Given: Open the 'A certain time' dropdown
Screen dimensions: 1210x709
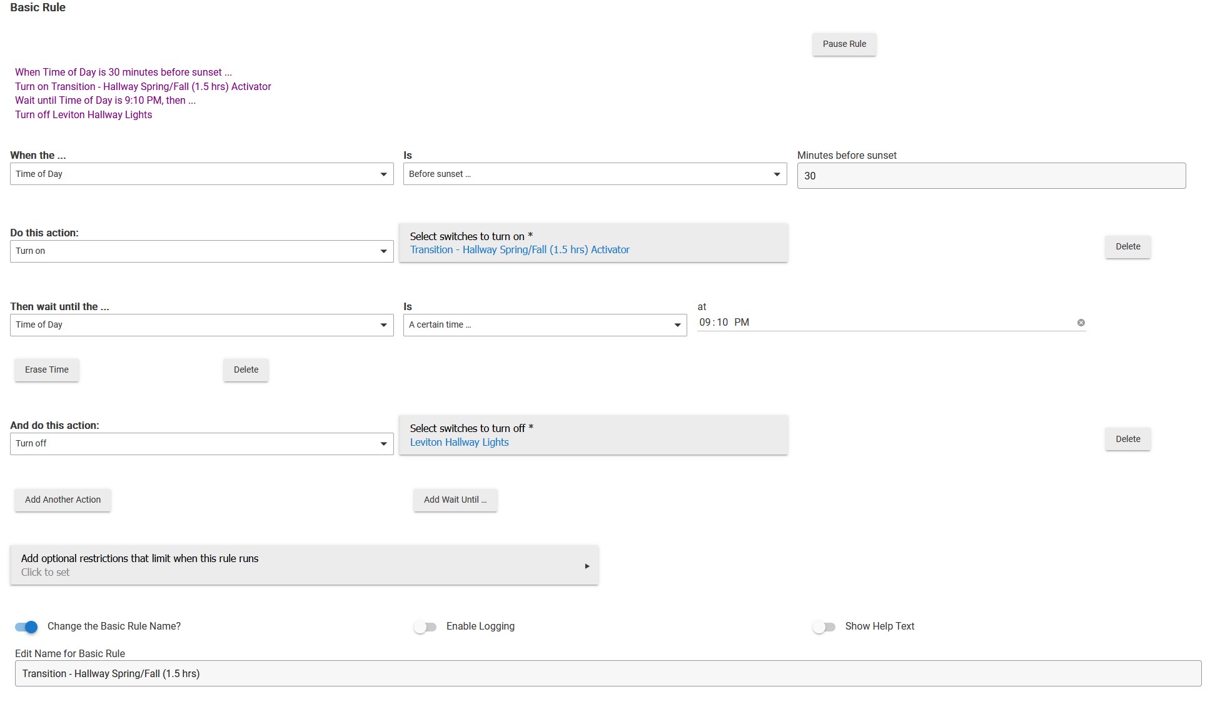Looking at the screenshot, I should click(x=545, y=325).
